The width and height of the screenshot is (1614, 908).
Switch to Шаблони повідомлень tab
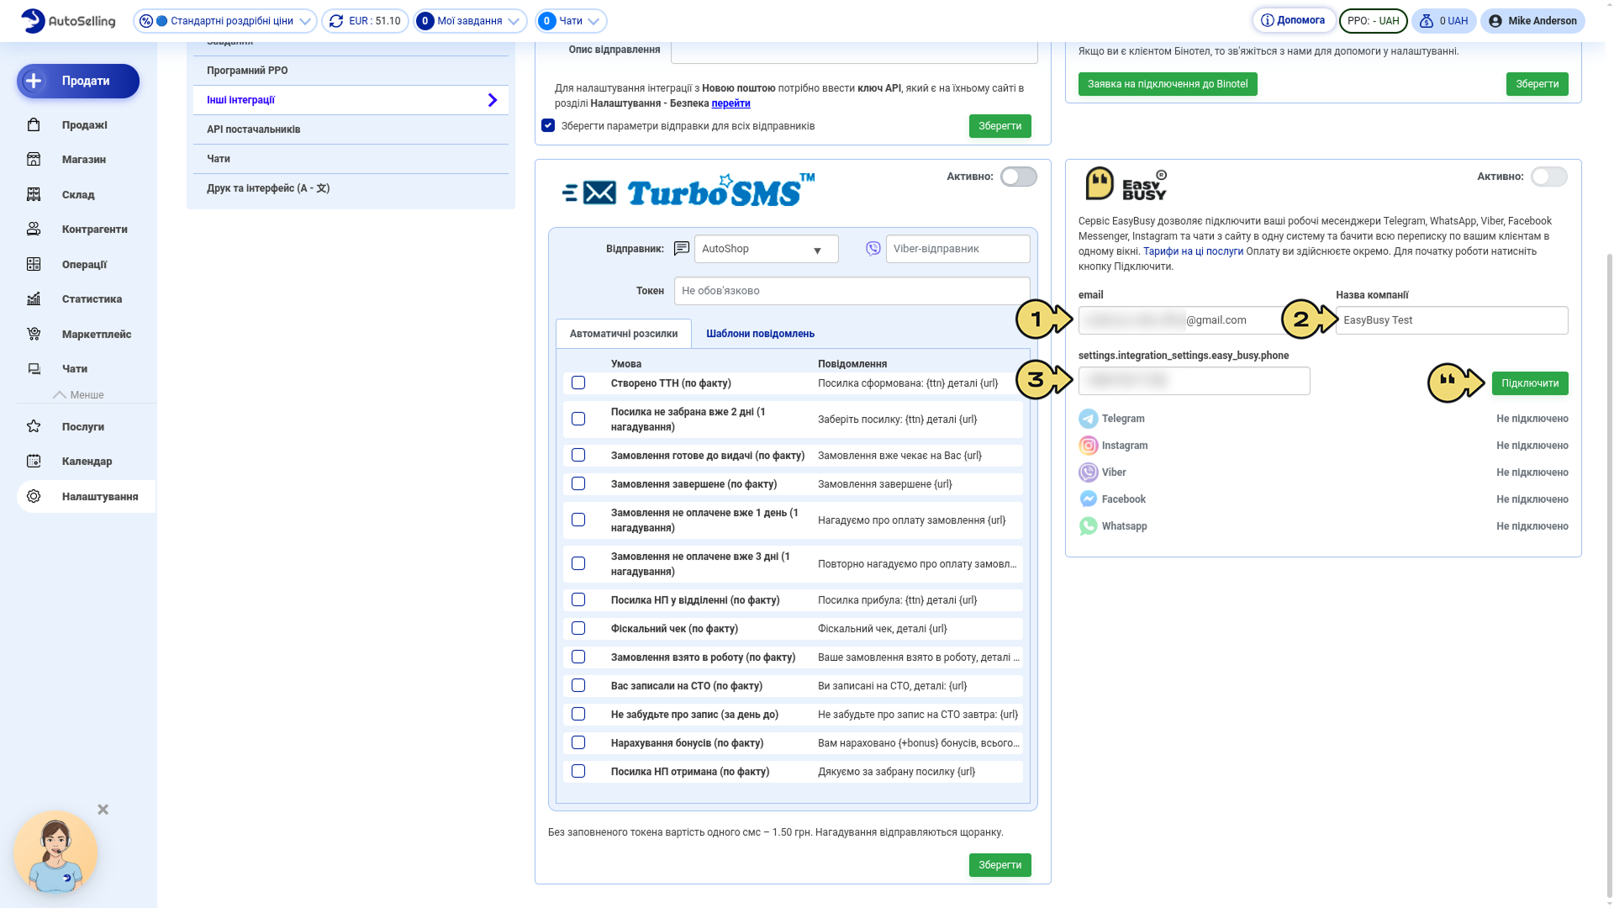tap(760, 334)
